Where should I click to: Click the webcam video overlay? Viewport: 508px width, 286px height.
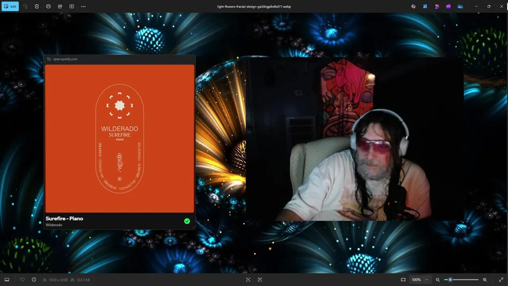click(x=355, y=139)
